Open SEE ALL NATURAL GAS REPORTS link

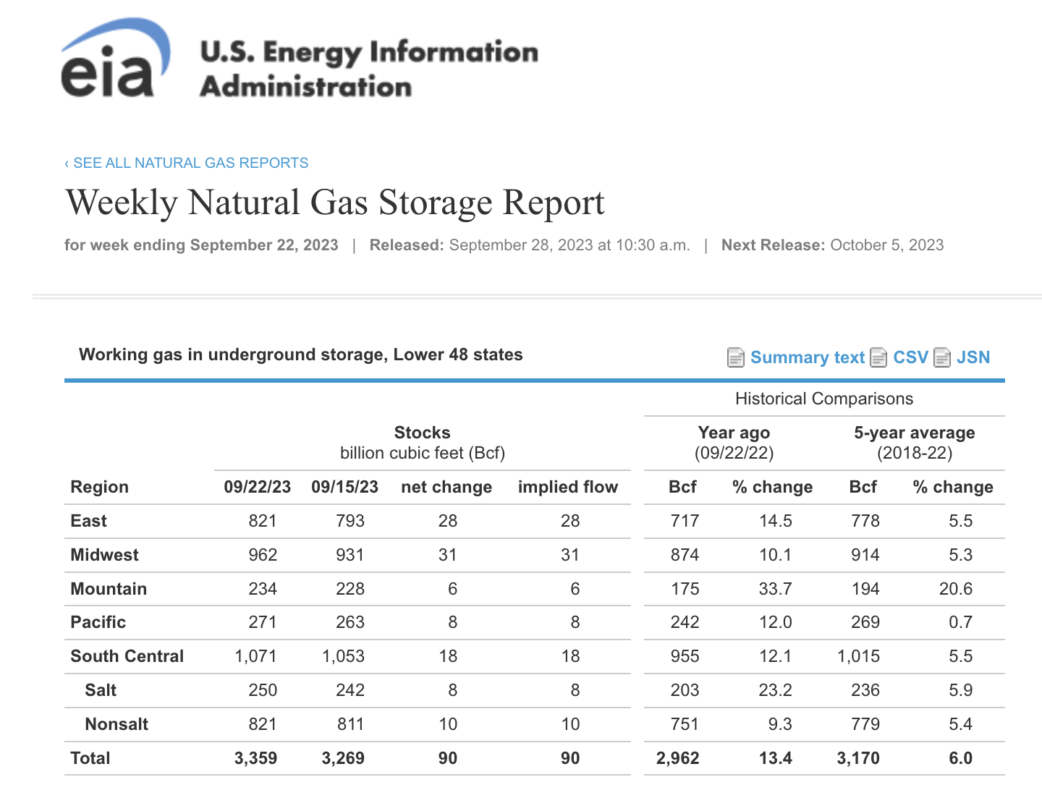pyautogui.click(x=190, y=163)
